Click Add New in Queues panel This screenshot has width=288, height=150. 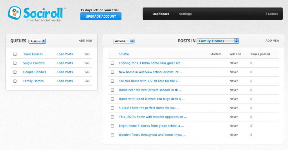pos(85,40)
